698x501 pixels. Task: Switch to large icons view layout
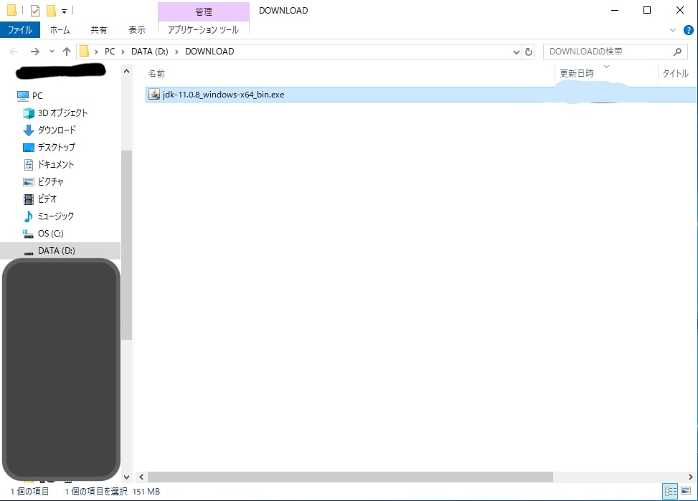coord(686,491)
